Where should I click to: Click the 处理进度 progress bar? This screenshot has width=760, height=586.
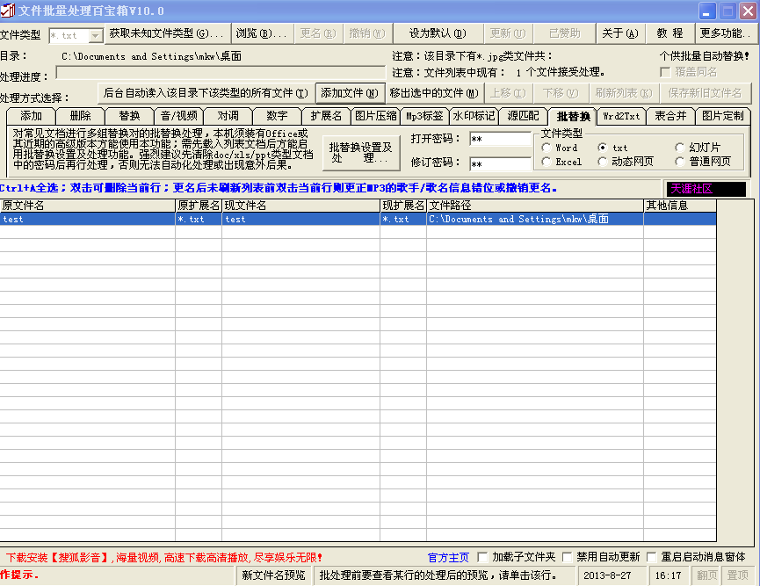coord(221,73)
